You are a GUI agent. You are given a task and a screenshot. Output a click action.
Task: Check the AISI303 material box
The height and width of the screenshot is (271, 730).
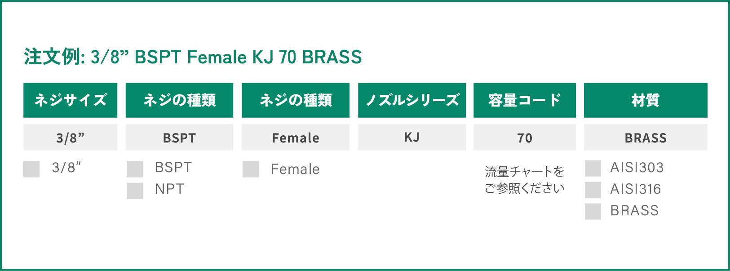point(593,169)
